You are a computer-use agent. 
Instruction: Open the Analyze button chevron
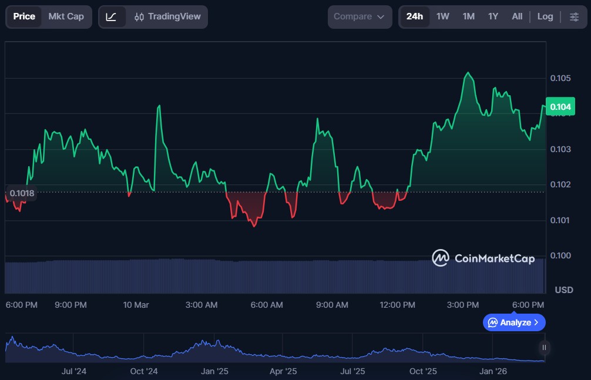[x=536, y=322]
